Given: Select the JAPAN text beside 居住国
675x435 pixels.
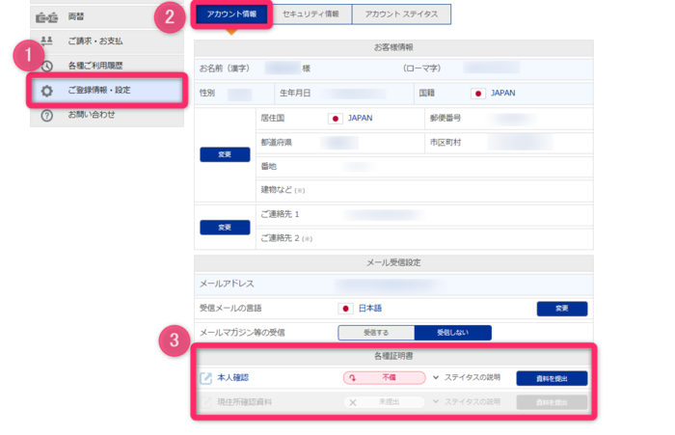Looking at the screenshot, I should 361,118.
